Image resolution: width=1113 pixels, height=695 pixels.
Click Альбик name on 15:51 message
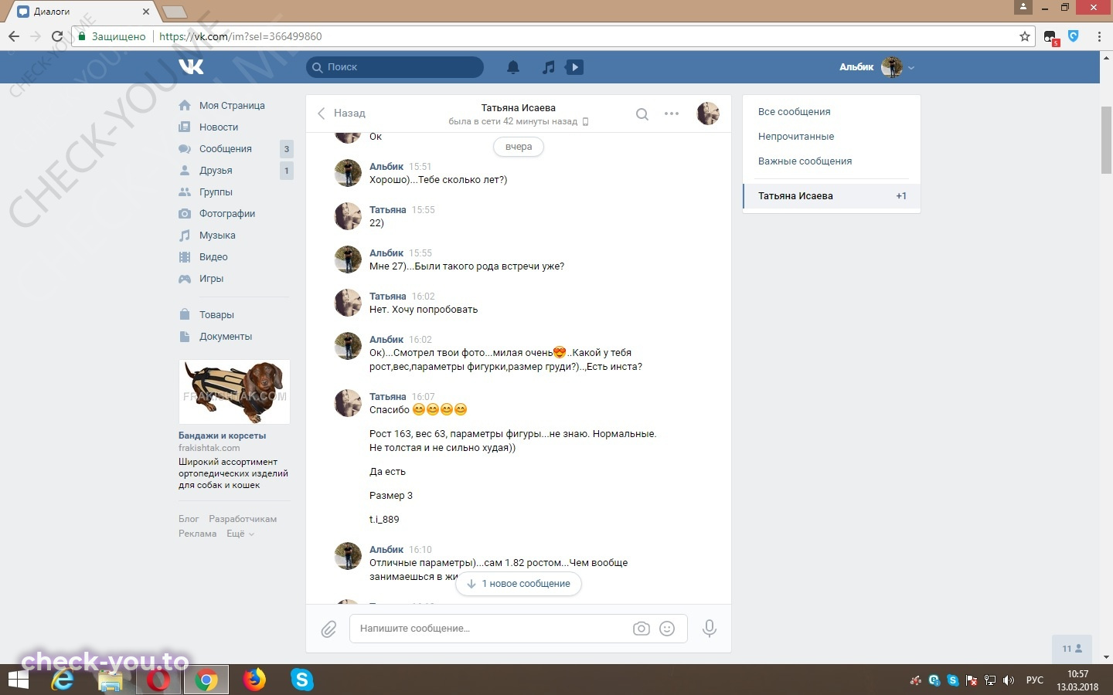click(386, 167)
